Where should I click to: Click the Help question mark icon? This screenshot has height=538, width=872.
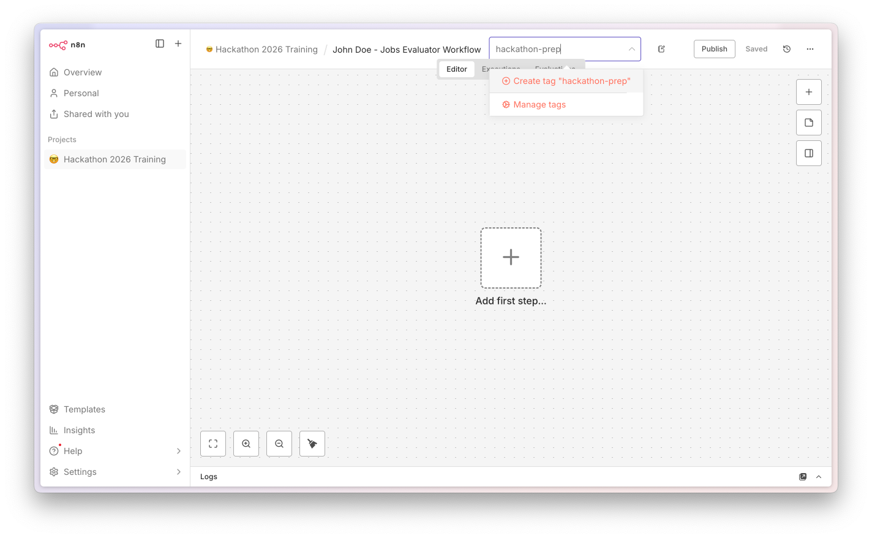pyautogui.click(x=54, y=451)
